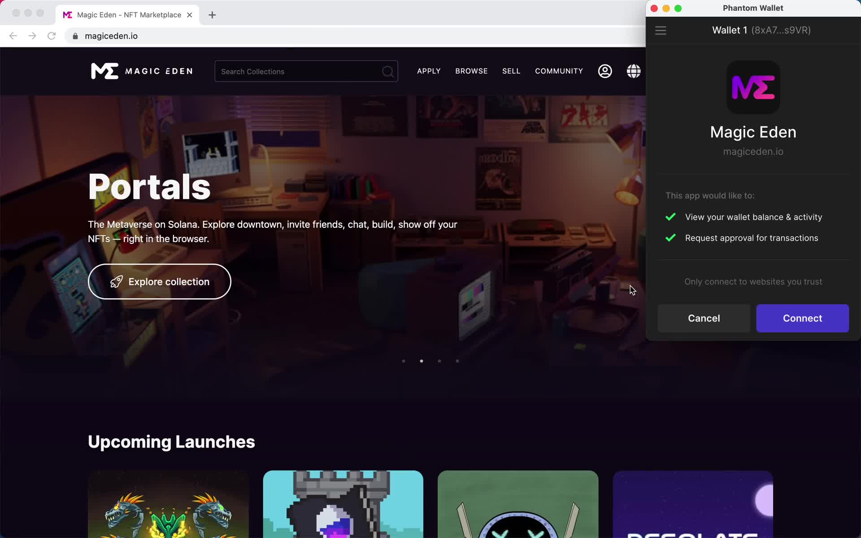
Task: Expand the COMMUNITY navigation dropdown
Action: point(559,71)
